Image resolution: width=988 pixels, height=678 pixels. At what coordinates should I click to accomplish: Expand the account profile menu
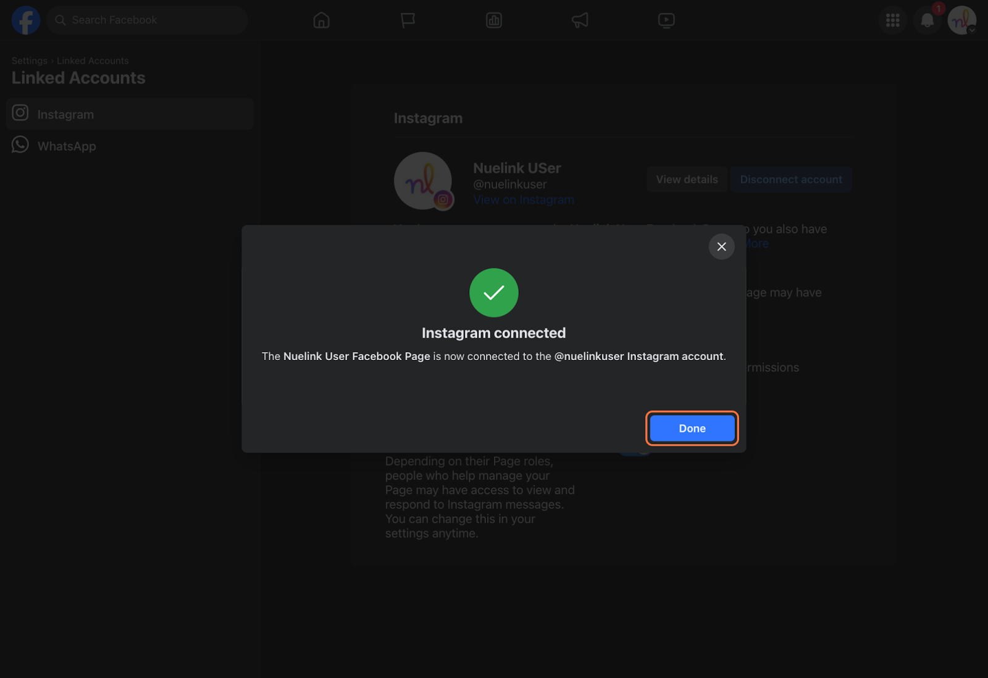(962, 20)
